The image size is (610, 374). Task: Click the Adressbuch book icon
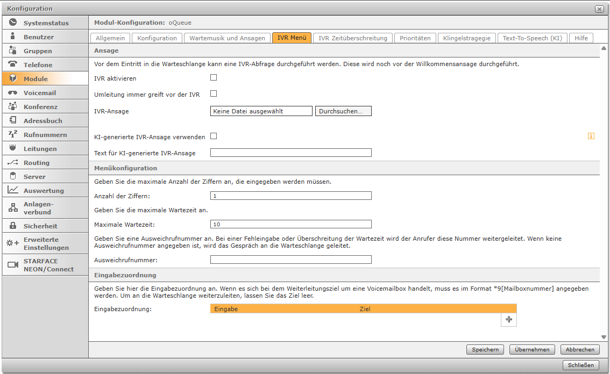point(13,120)
